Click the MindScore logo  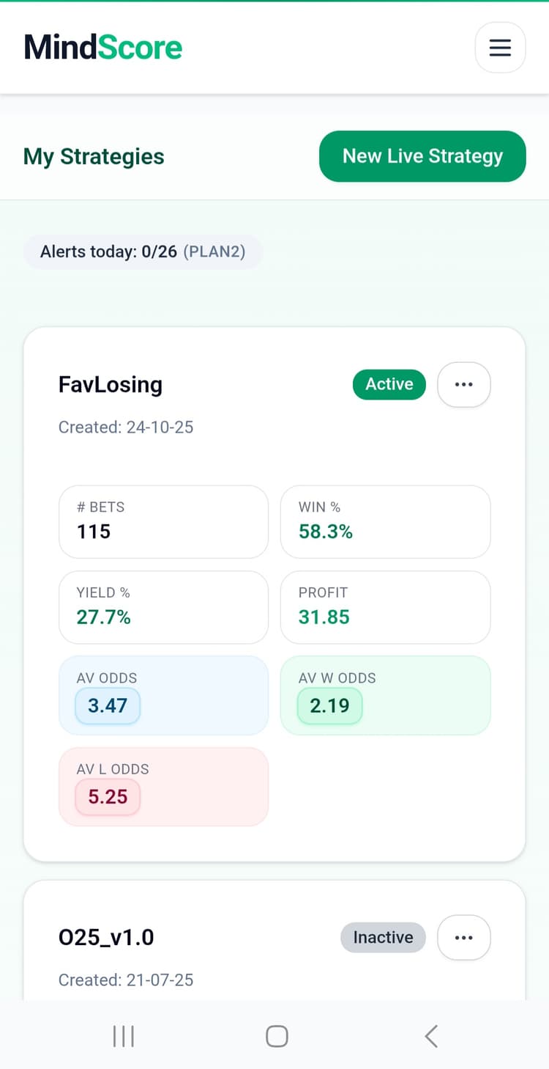pos(103,48)
